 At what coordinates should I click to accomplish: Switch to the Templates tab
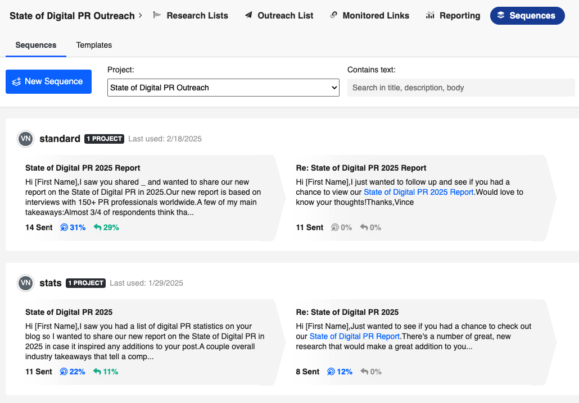pos(94,45)
